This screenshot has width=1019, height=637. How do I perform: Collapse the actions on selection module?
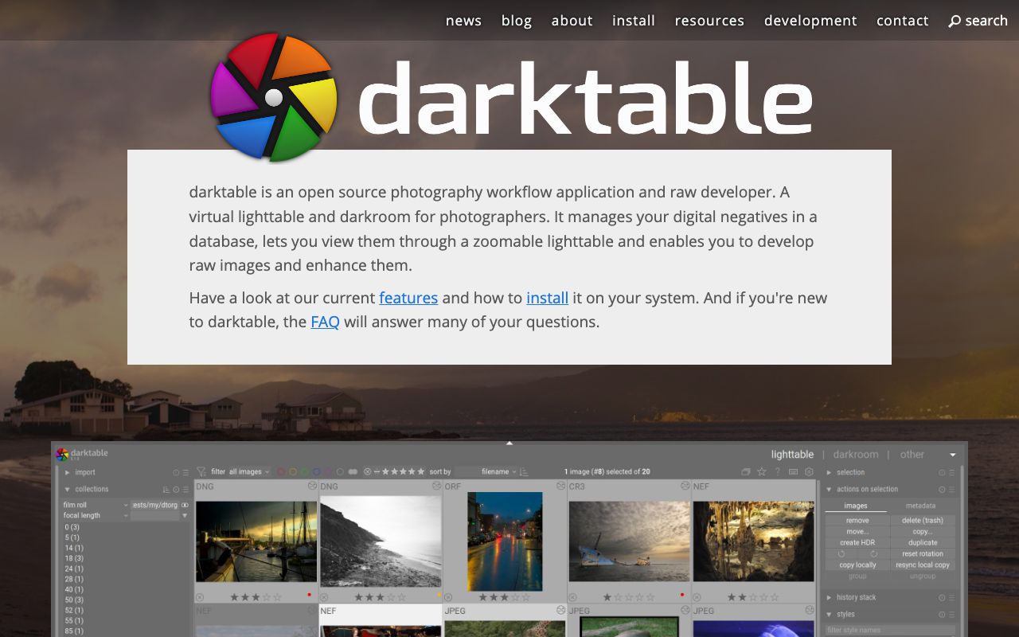830,490
